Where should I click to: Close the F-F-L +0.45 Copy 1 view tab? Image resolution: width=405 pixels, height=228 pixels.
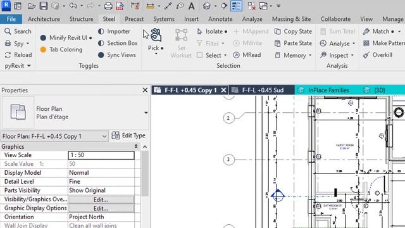point(223,90)
